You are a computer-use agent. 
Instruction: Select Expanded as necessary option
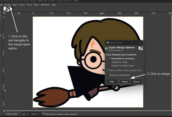(122, 58)
